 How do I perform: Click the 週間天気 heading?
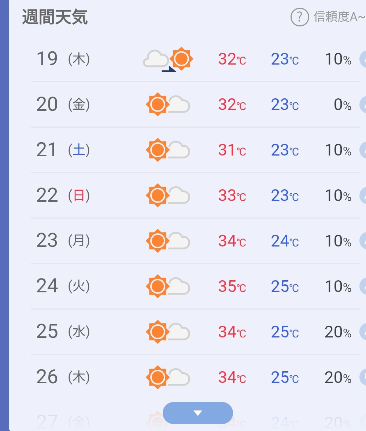click(x=55, y=17)
